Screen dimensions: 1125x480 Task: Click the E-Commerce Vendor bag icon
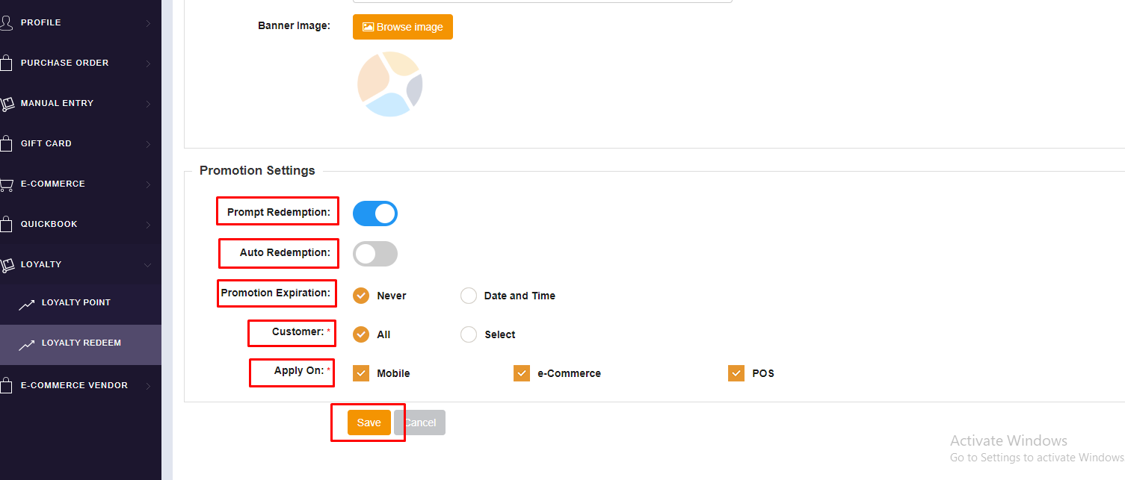point(6,386)
